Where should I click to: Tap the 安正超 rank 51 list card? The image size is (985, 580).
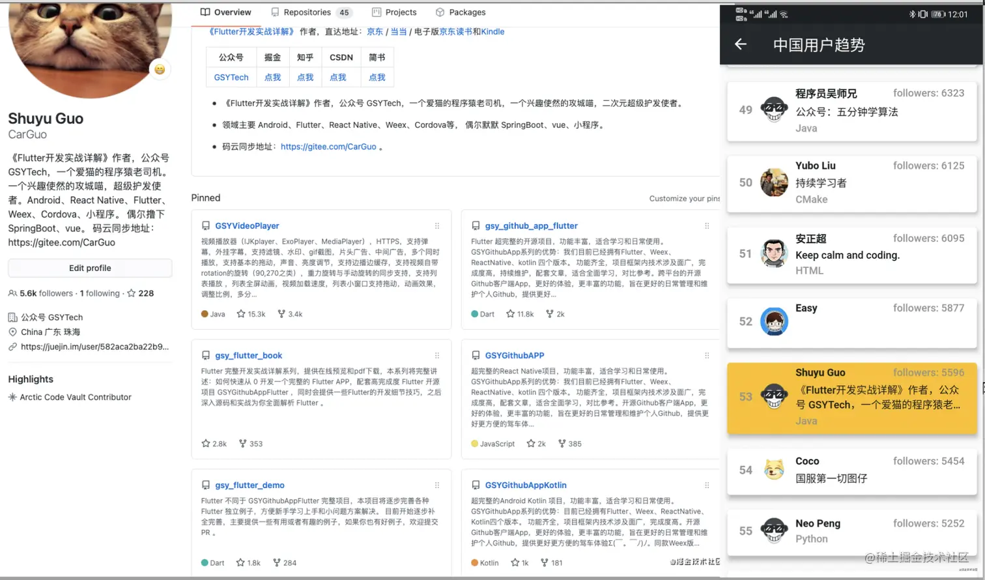pyautogui.click(x=852, y=254)
